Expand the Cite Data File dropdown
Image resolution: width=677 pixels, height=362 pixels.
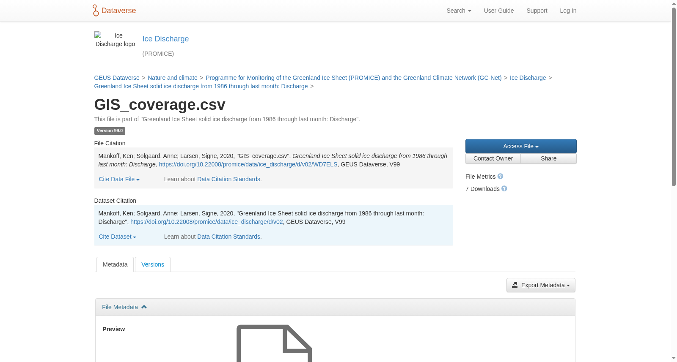click(119, 179)
